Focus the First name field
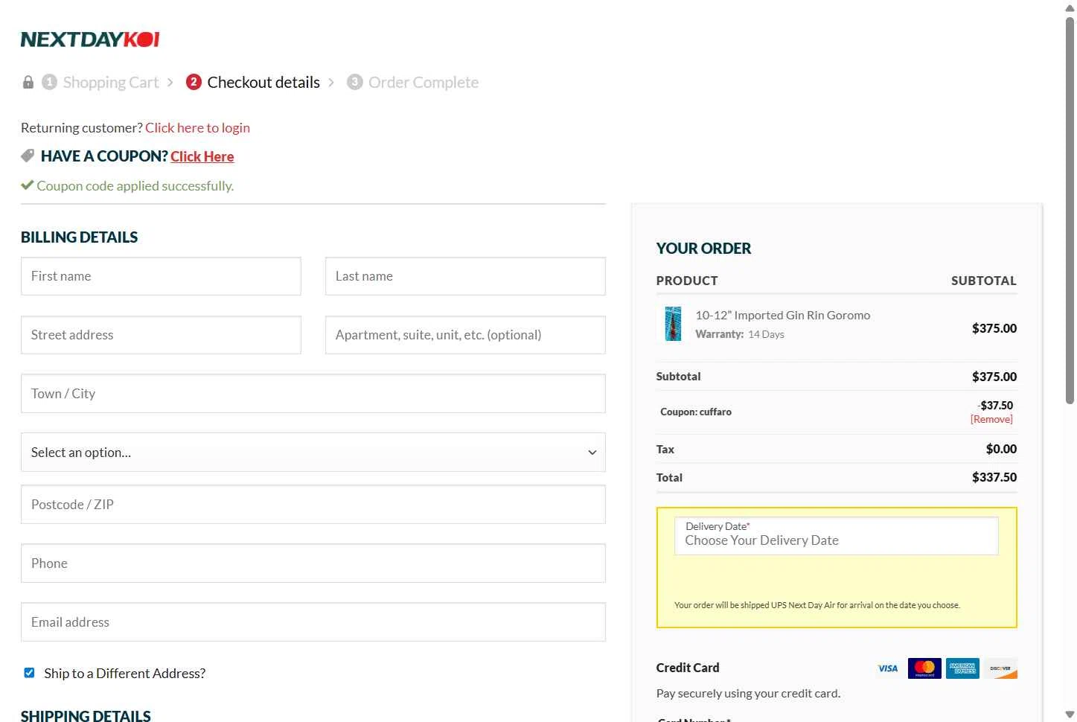This screenshot has width=1077, height=722. pyautogui.click(x=161, y=276)
